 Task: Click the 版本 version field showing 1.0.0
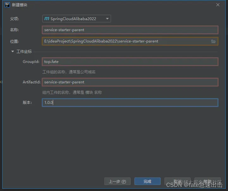coord(130,103)
